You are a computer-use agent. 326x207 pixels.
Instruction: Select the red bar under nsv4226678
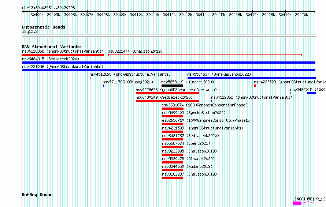167,93
